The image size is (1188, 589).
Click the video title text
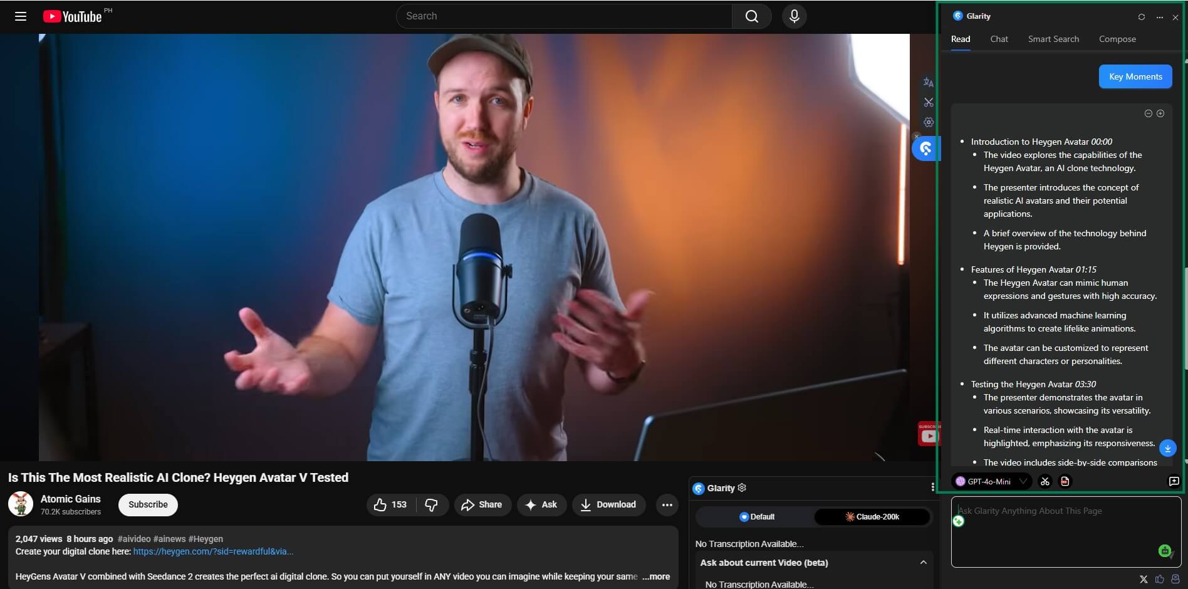(x=178, y=477)
